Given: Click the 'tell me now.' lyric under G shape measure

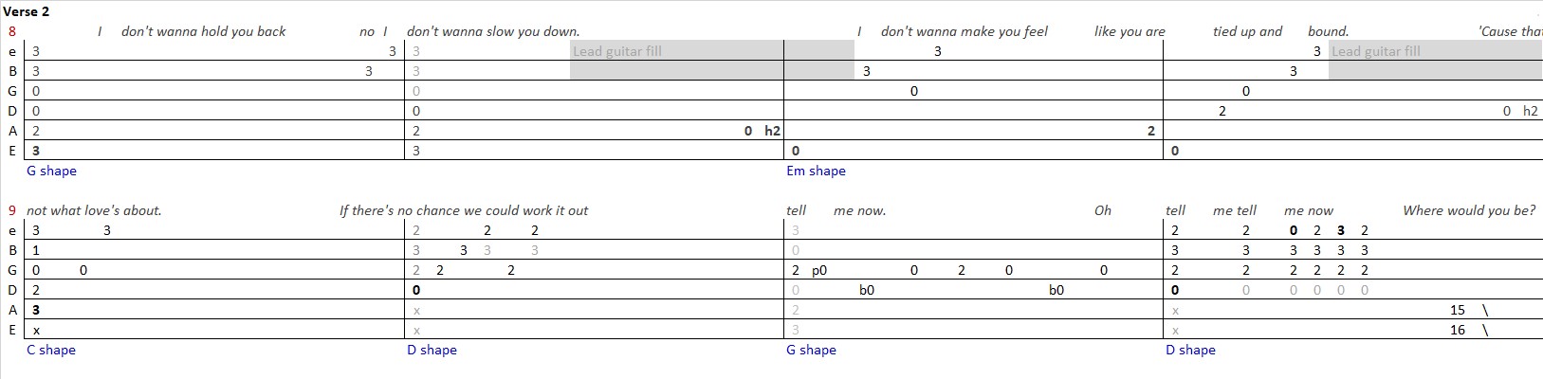Looking at the screenshot, I should [836, 210].
